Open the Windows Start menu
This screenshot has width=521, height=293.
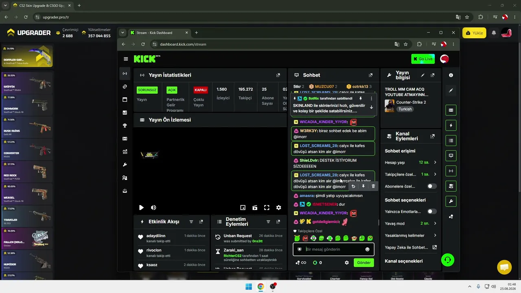point(249,286)
